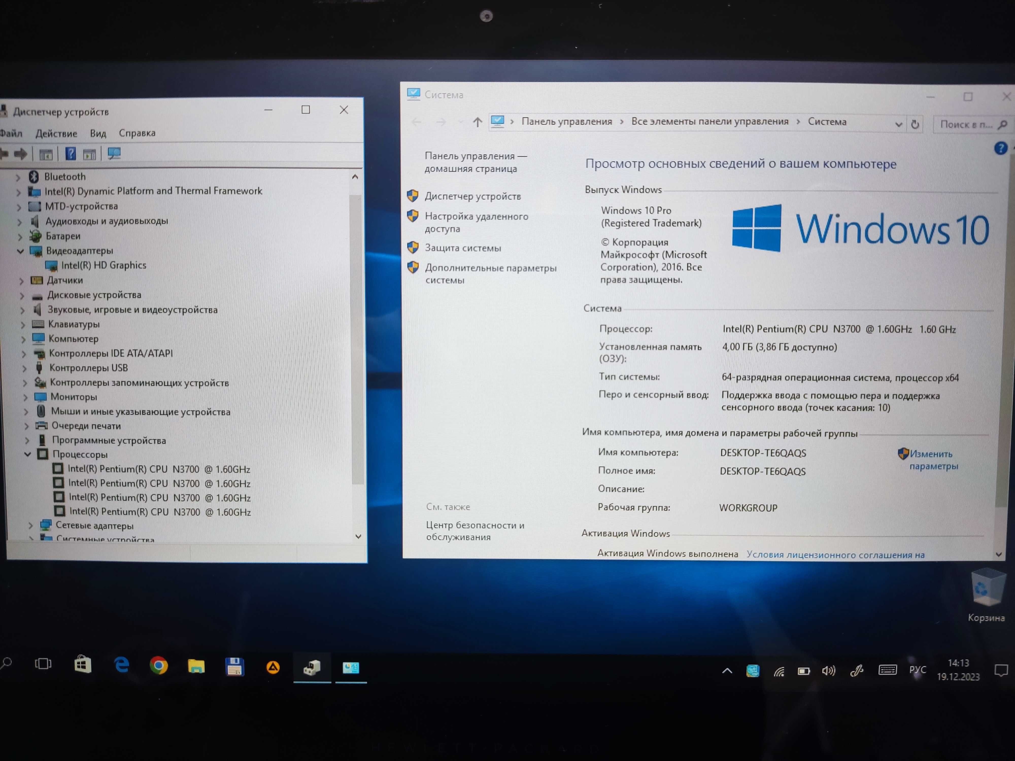The width and height of the screenshot is (1015, 761).
Task: Open Task View on taskbar
Action: coord(43,664)
